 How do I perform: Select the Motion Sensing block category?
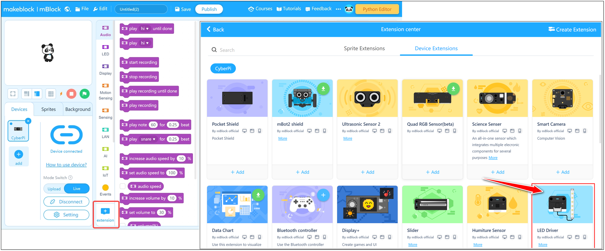(106, 91)
